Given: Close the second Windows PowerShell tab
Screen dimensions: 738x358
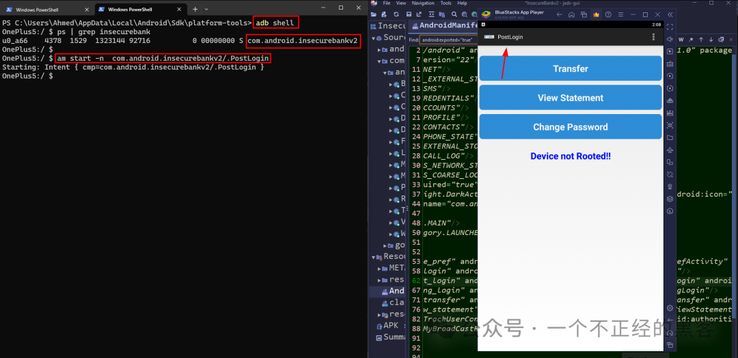Looking at the screenshot, I should [x=179, y=10].
